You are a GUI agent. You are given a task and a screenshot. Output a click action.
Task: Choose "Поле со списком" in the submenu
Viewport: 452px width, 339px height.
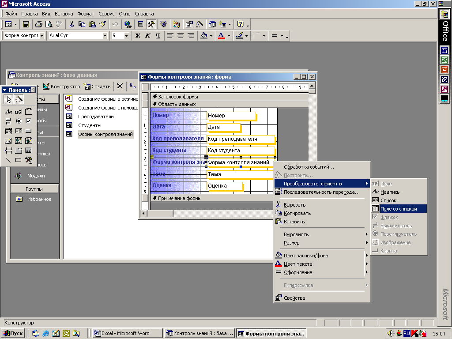(399, 209)
